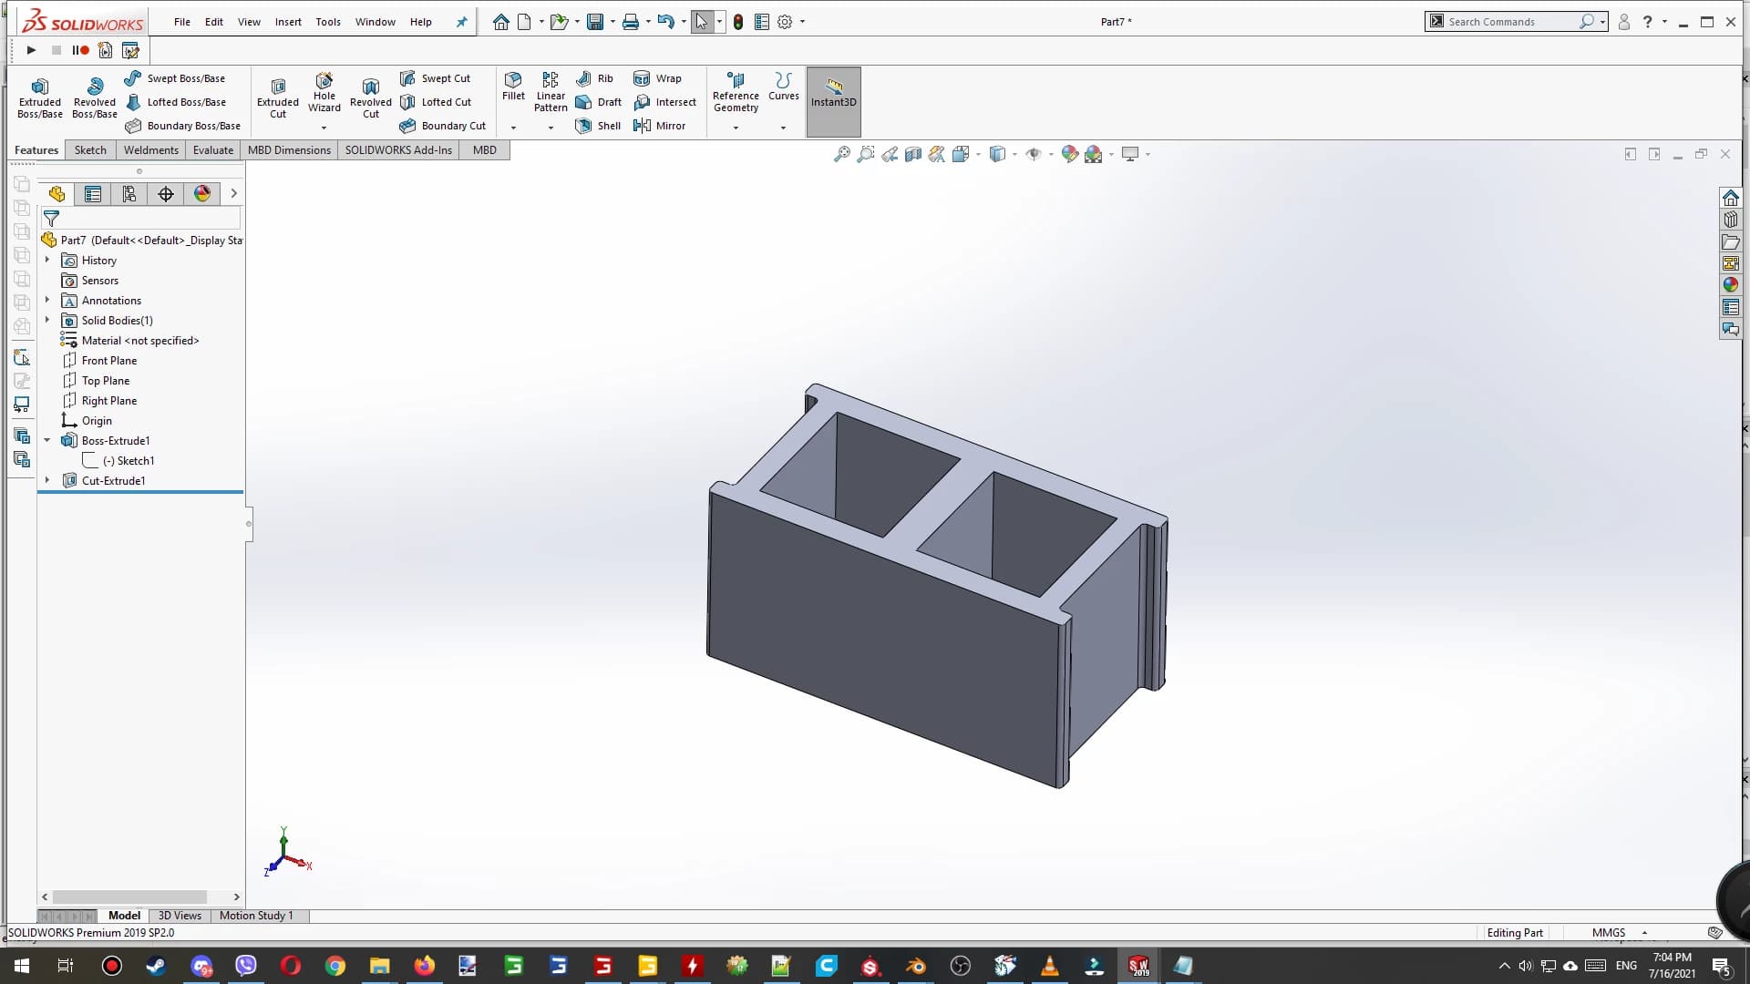Switch to the Weldments tab

point(151,150)
